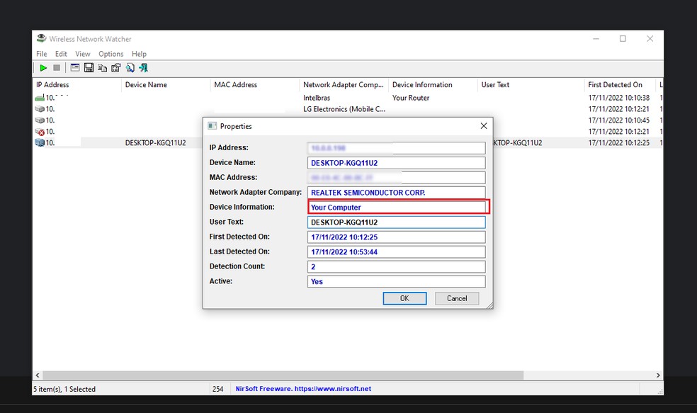The width and height of the screenshot is (697, 413).
Task: Open the View menu
Action: click(x=83, y=54)
